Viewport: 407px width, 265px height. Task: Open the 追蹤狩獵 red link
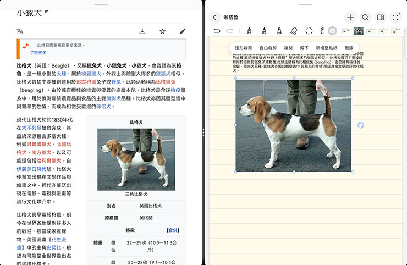tap(86, 82)
